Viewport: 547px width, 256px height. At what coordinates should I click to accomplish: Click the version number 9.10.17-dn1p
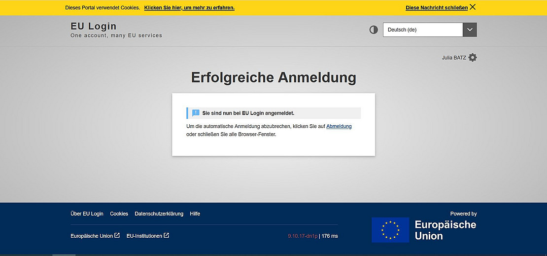tap(303, 236)
